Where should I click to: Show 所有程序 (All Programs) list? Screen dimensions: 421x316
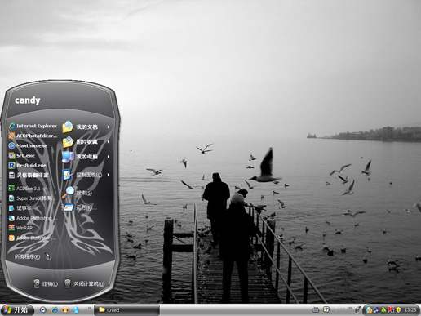tap(33, 256)
